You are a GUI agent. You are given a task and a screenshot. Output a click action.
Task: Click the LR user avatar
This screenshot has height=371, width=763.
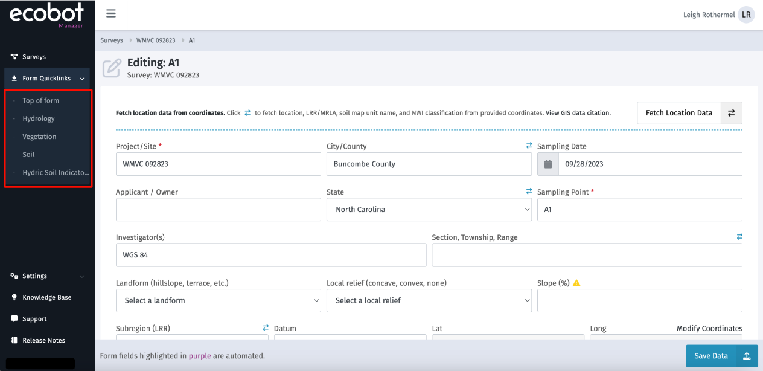[747, 15]
